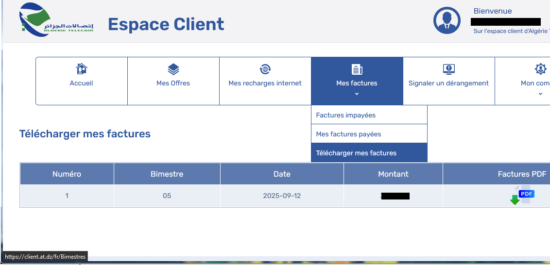The height and width of the screenshot is (265, 550).
Task: Download the PDF invoice for bimestre 05
Action: pos(522,196)
